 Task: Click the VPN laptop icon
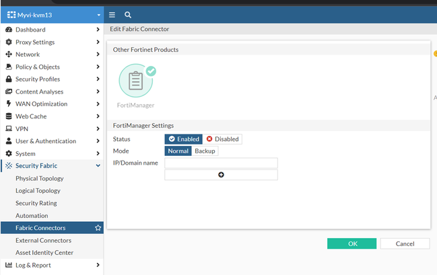click(x=9, y=128)
